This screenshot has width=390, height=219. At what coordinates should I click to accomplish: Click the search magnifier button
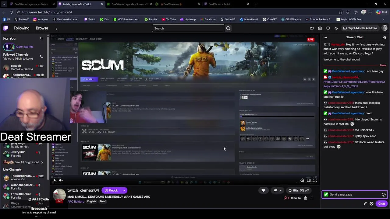[x=228, y=28]
